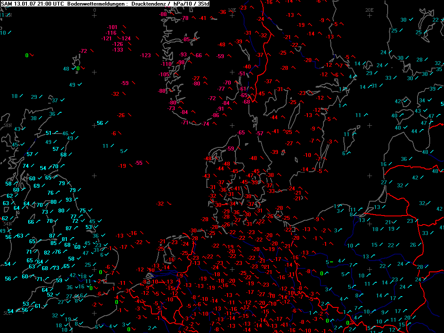The width and height of the screenshot is (444, 333).
Task: Select the -123 pressure tendency label
Action: (145, 55)
